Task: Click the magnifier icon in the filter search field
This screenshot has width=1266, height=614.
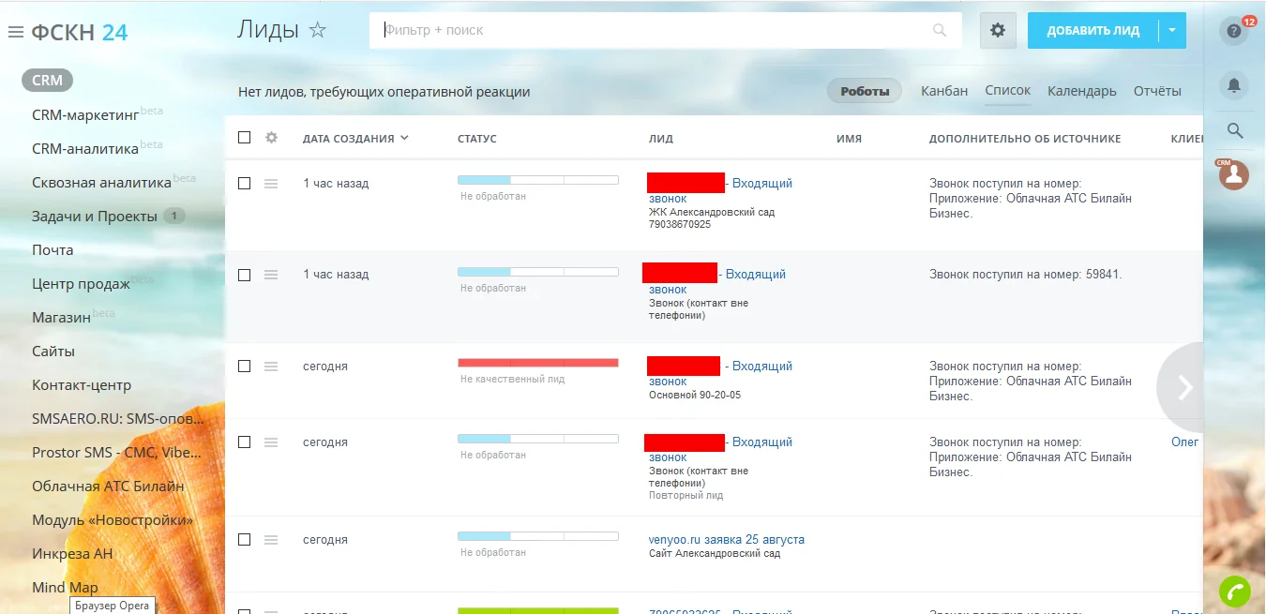Action: click(940, 30)
